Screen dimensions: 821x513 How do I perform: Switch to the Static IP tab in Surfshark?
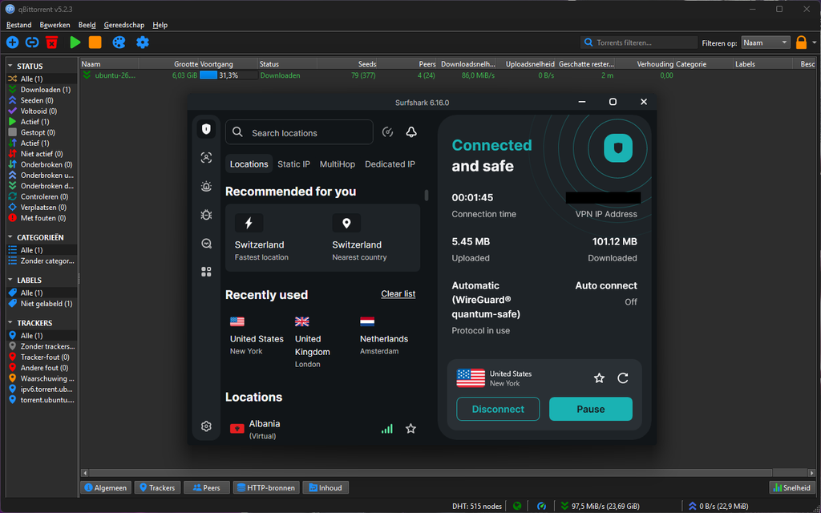[293, 164]
